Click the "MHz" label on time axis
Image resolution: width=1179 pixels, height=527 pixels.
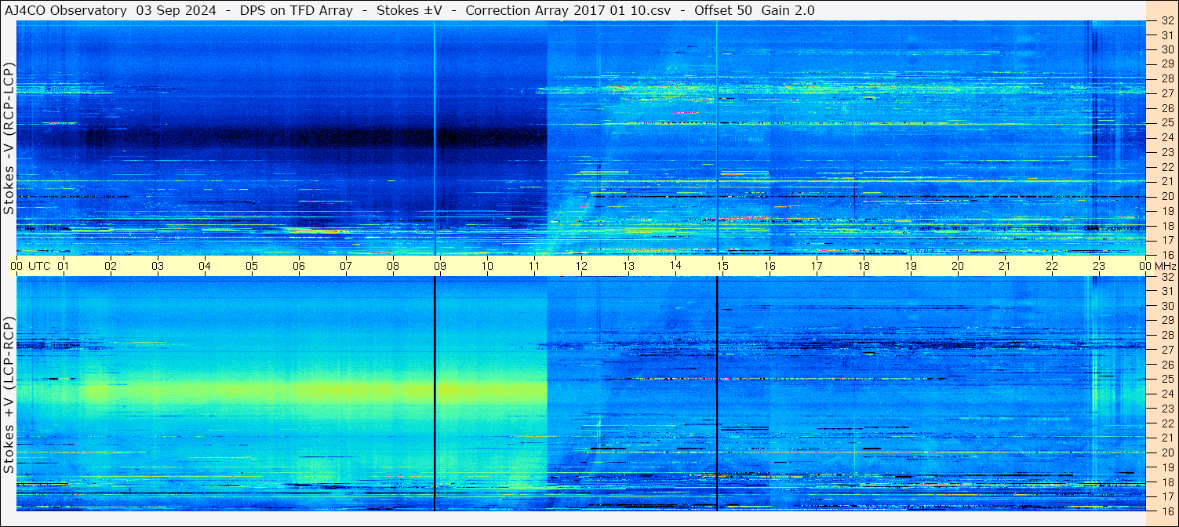(1164, 266)
